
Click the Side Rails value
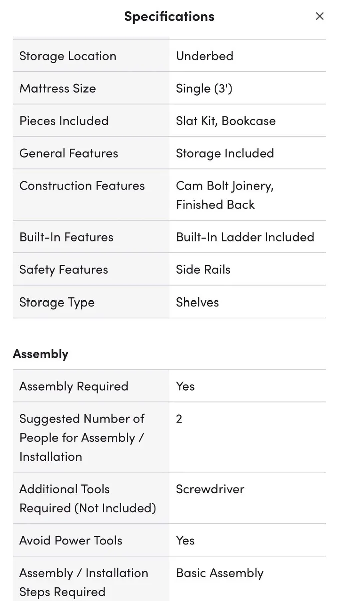(x=203, y=269)
